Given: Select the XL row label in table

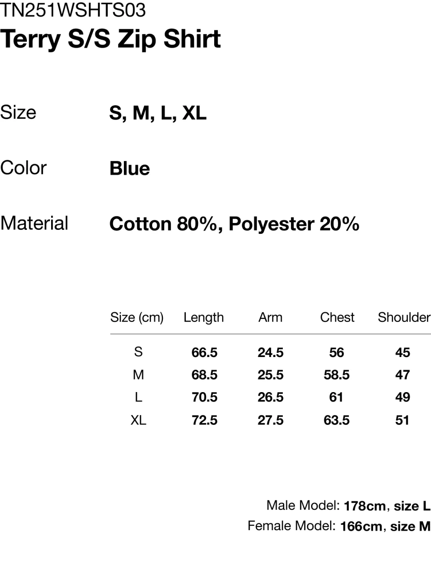Looking at the screenshot, I should pyautogui.click(x=138, y=420).
